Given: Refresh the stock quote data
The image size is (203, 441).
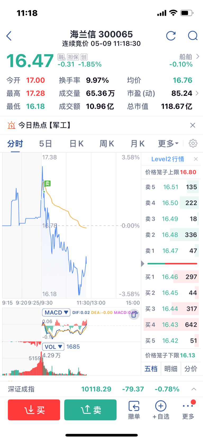Looking at the screenshot, I should (x=171, y=36).
